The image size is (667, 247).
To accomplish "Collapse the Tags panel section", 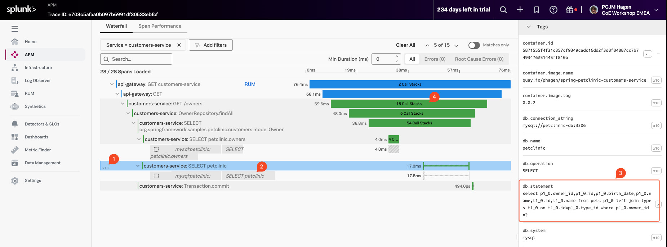I will (x=529, y=27).
